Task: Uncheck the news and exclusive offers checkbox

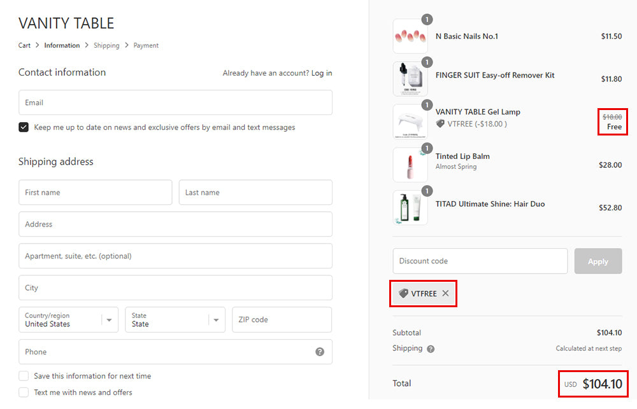Action: 24,127
